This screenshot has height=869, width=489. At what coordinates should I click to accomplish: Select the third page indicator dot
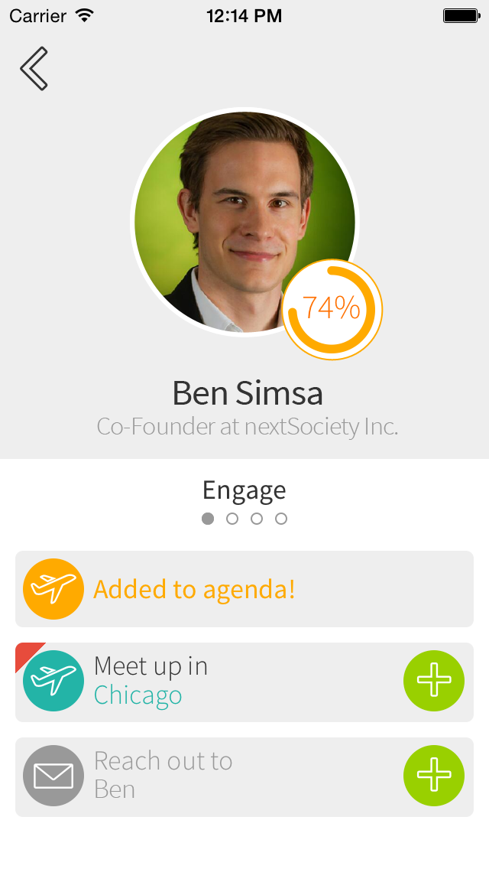(x=257, y=519)
